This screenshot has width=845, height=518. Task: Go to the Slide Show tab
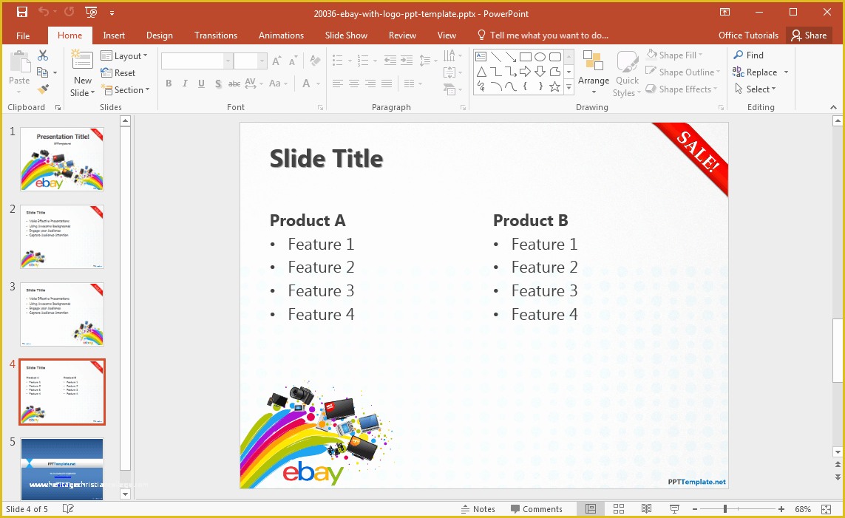(x=346, y=35)
